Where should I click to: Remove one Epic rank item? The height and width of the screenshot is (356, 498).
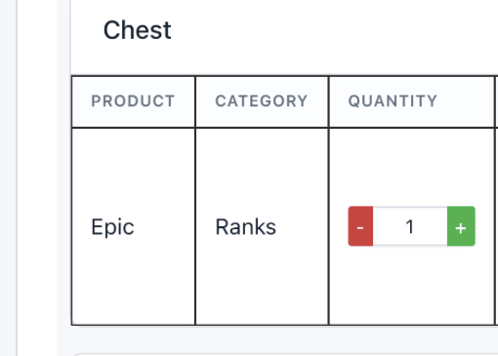click(360, 226)
